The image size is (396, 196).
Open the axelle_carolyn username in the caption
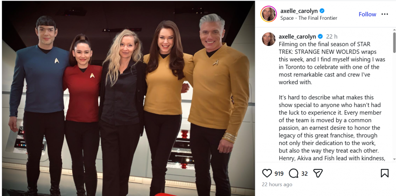coord(297,37)
